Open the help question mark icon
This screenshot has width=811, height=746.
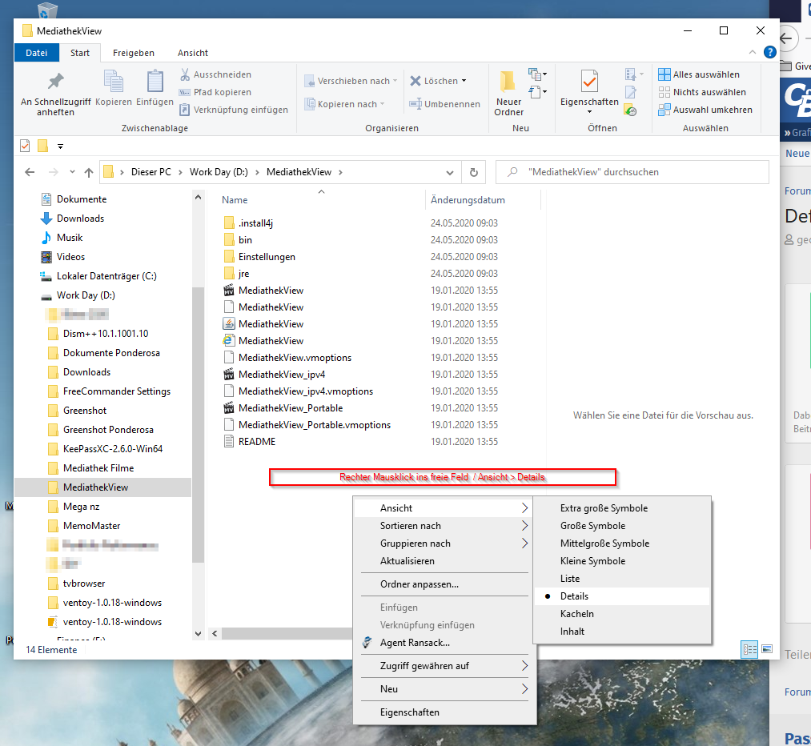[769, 52]
